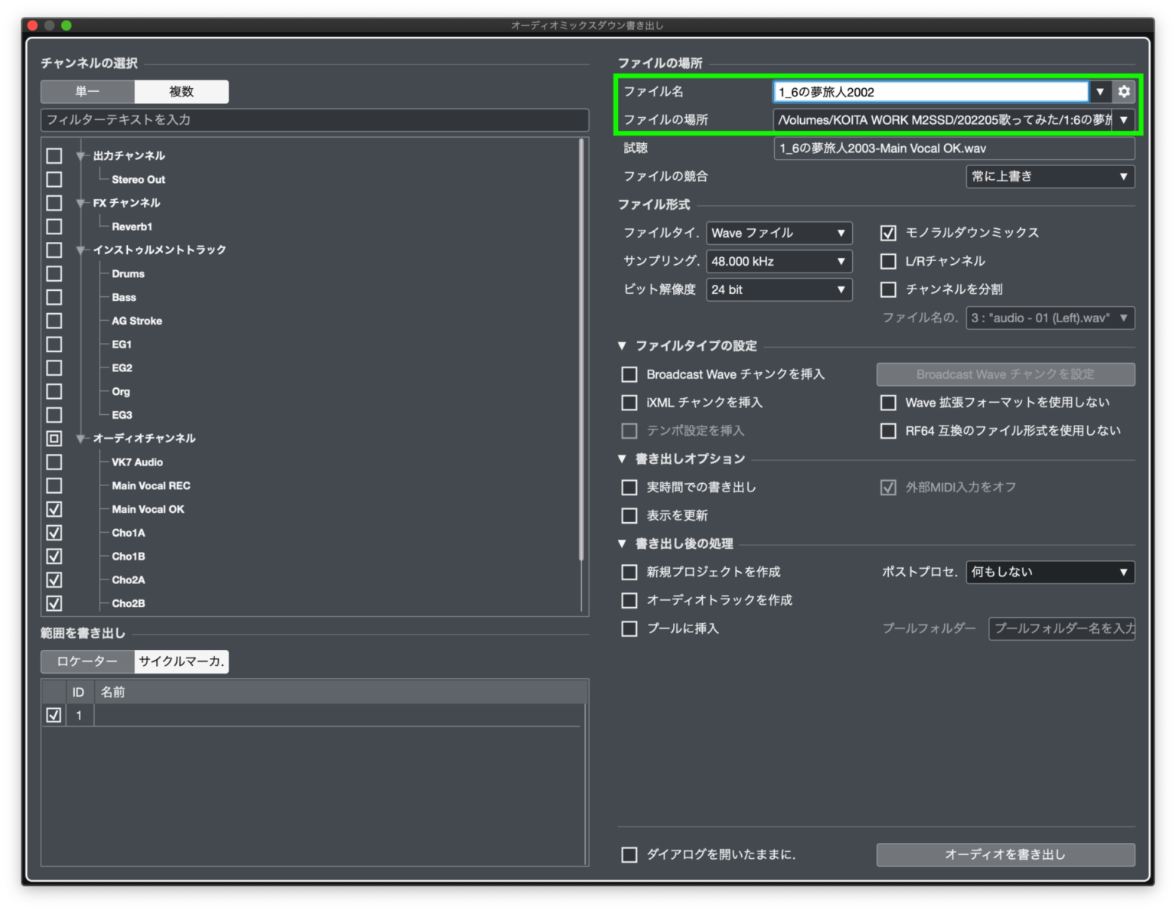This screenshot has width=1176, height=911.
Task: Uncheck the Main Vocal OK channel
Action: click(x=54, y=509)
